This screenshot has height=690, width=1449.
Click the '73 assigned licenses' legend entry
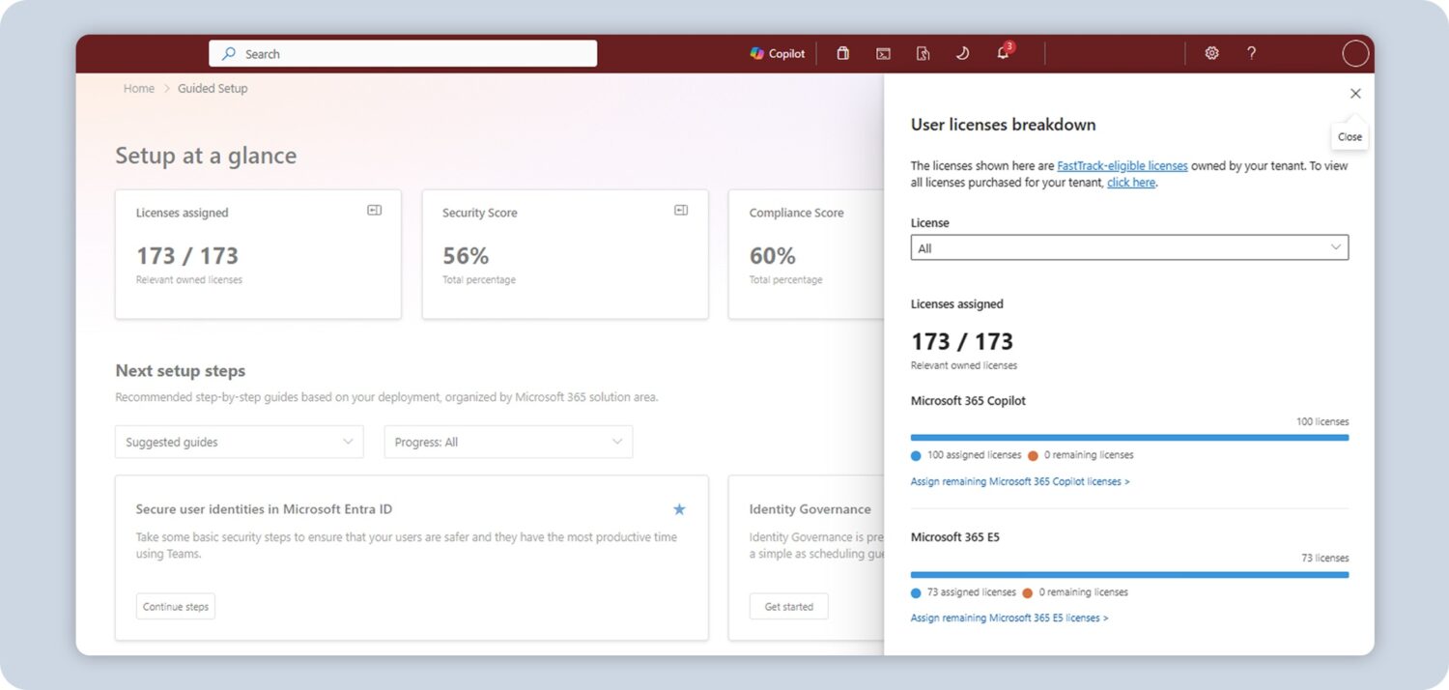pyautogui.click(x=963, y=592)
